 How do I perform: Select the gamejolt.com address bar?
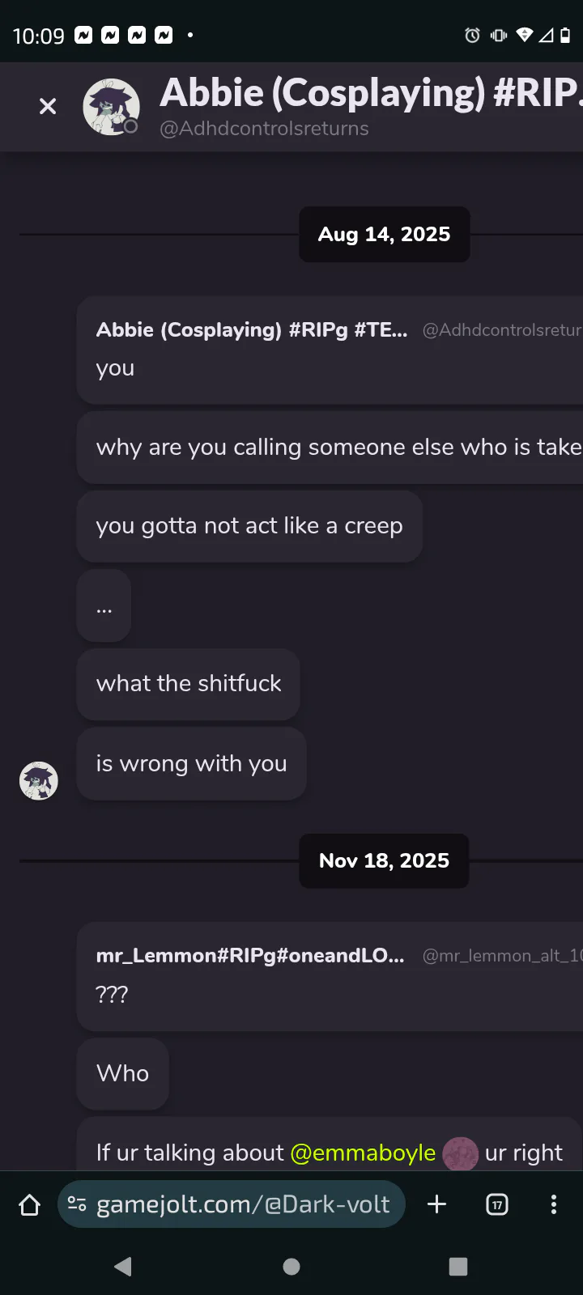[231, 1204]
